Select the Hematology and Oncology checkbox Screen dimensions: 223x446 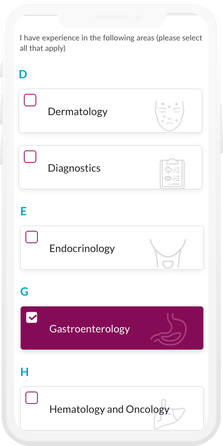(32, 398)
